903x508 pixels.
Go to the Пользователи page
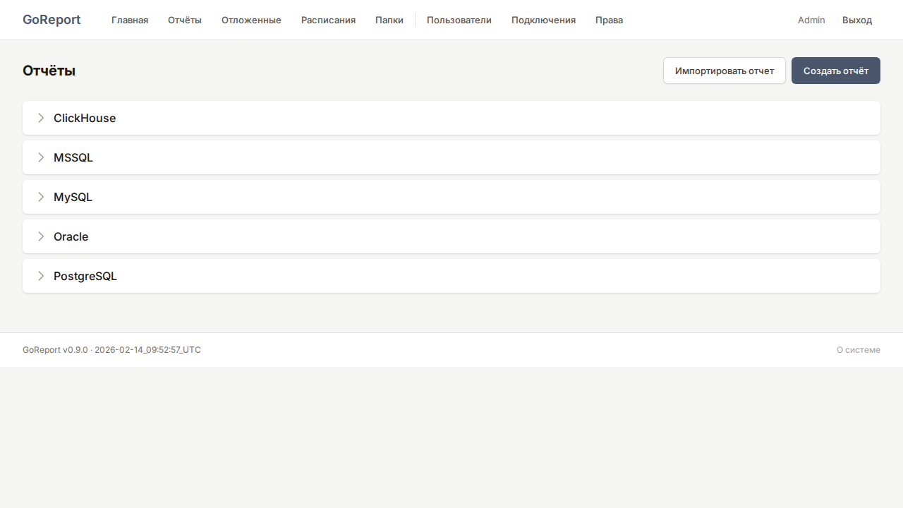(459, 20)
